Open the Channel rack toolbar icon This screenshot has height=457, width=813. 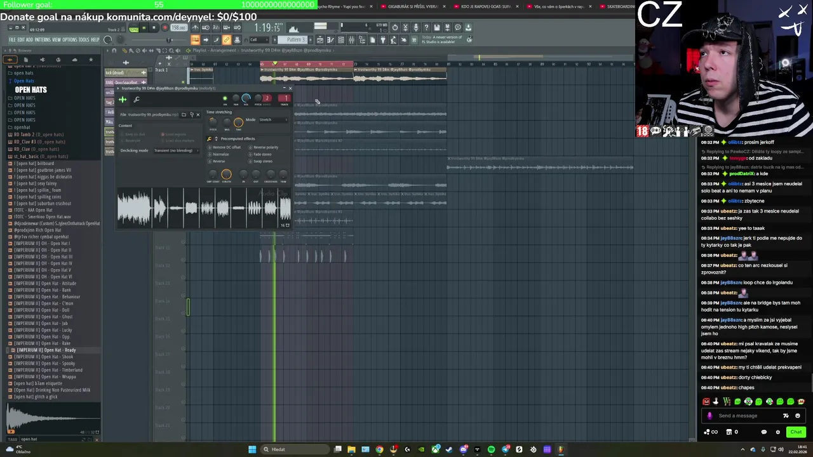coord(340,40)
